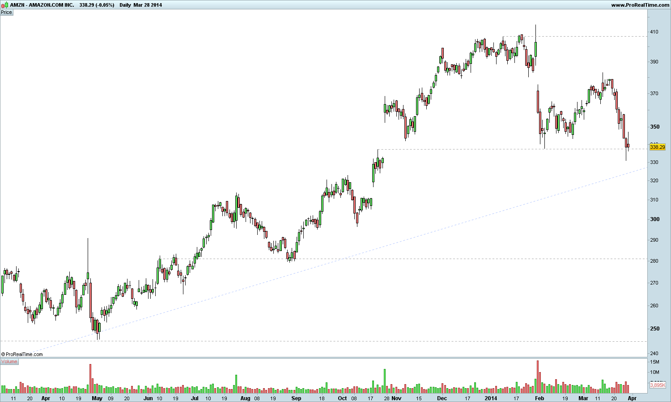The width and height of the screenshot is (671, 402).
Task: Click the AMZN - AMAZON.COM INC. title
Action: (x=42, y=5)
